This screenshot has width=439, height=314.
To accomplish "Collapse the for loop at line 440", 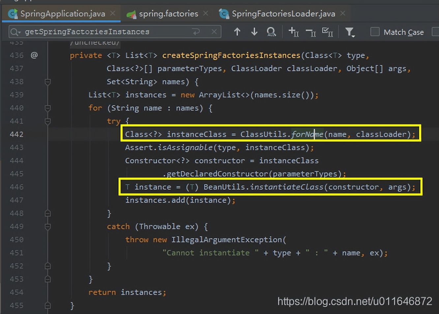I will pyautogui.click(x=48, y=108).
